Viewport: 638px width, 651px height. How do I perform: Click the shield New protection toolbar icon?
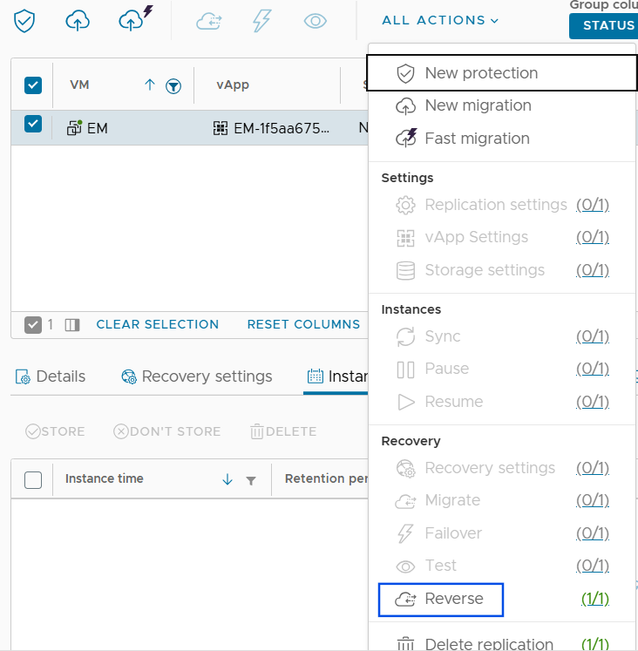point(24,21)
